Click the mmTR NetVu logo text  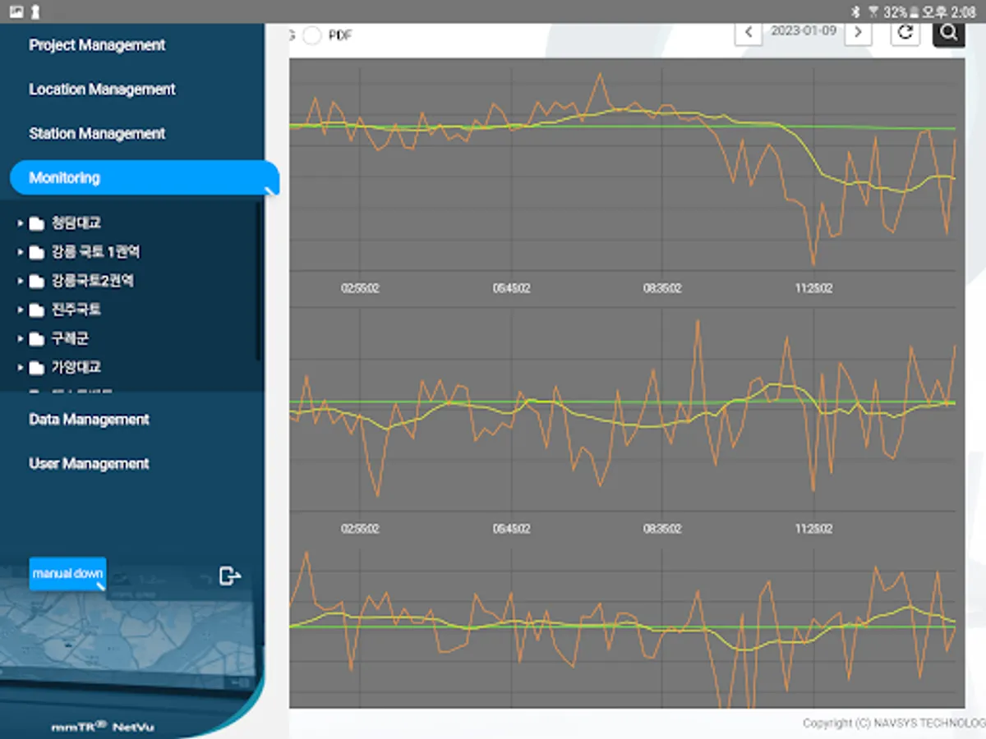(x=103, y=727)
